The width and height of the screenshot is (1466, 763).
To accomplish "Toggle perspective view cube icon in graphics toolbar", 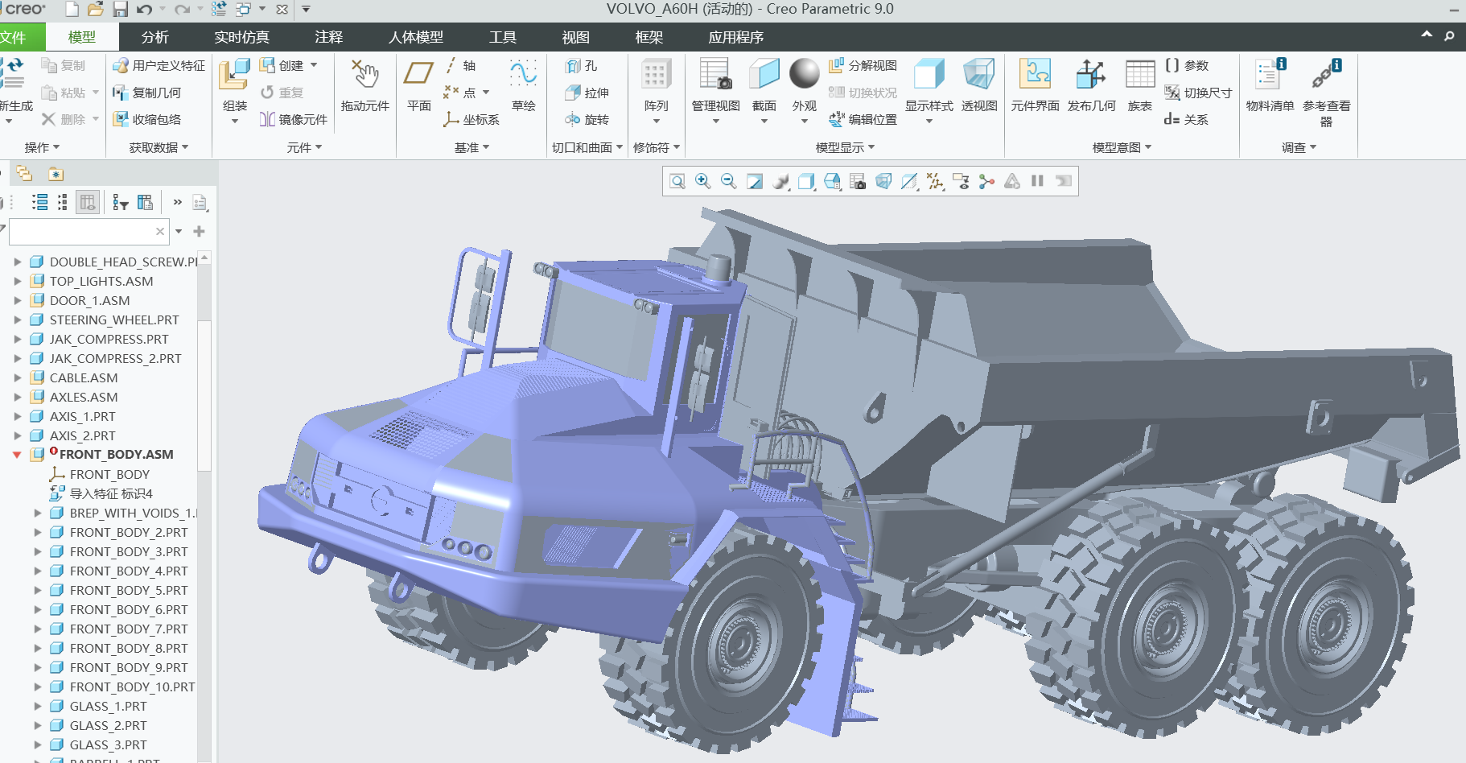I will coord(883,181).
